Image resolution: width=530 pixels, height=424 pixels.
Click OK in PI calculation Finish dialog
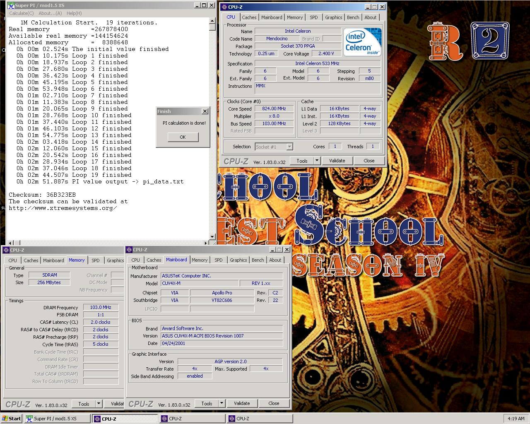point(183,137)
